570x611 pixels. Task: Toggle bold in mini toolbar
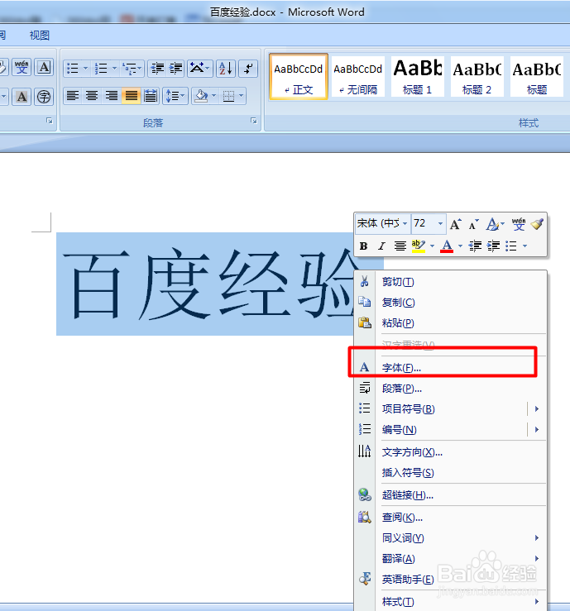coord(363,246)
